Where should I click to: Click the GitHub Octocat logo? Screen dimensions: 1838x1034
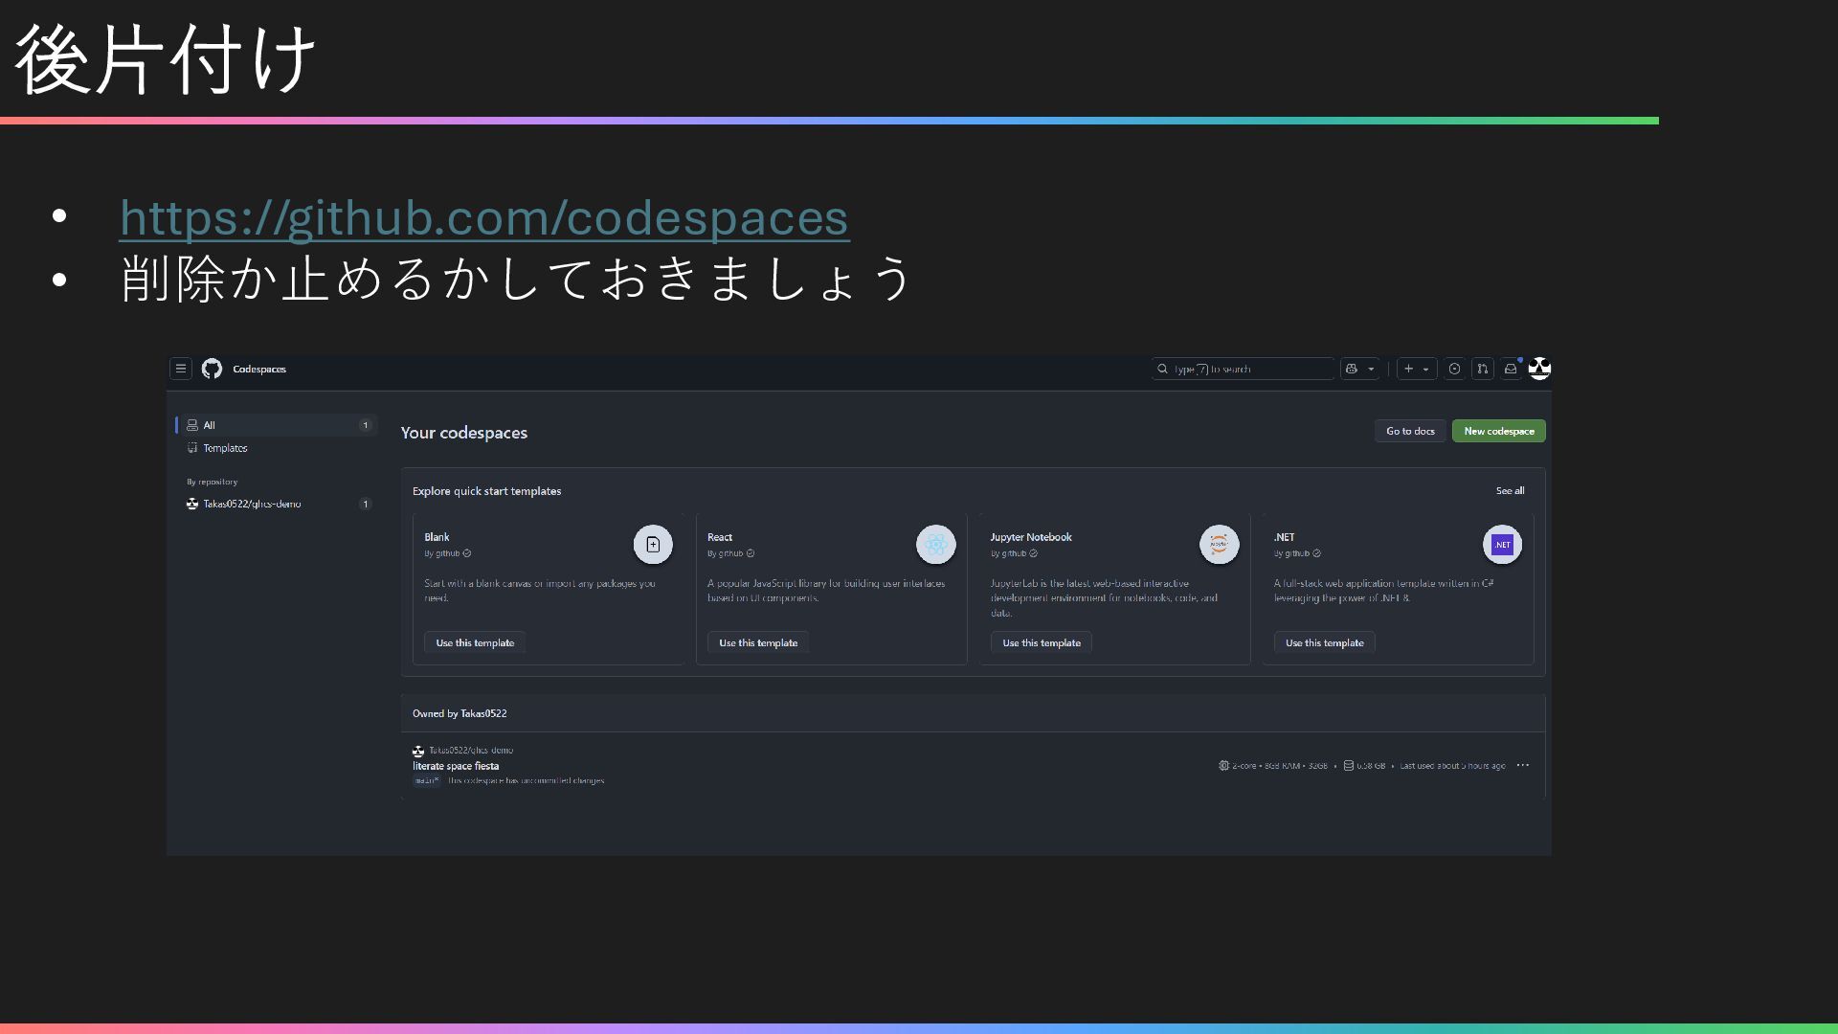tap(212, 369)
